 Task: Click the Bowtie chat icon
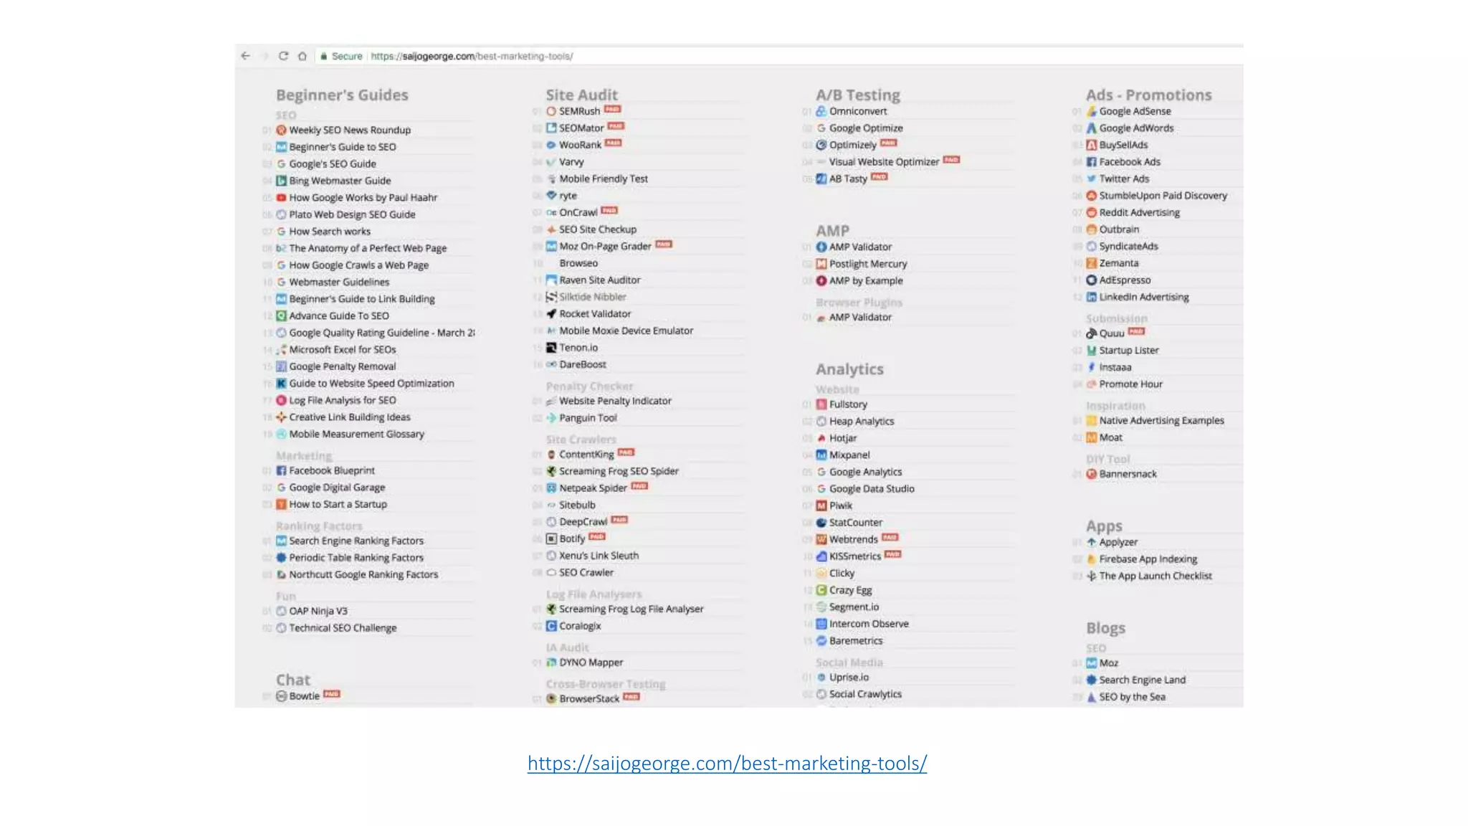click(281, 696)
